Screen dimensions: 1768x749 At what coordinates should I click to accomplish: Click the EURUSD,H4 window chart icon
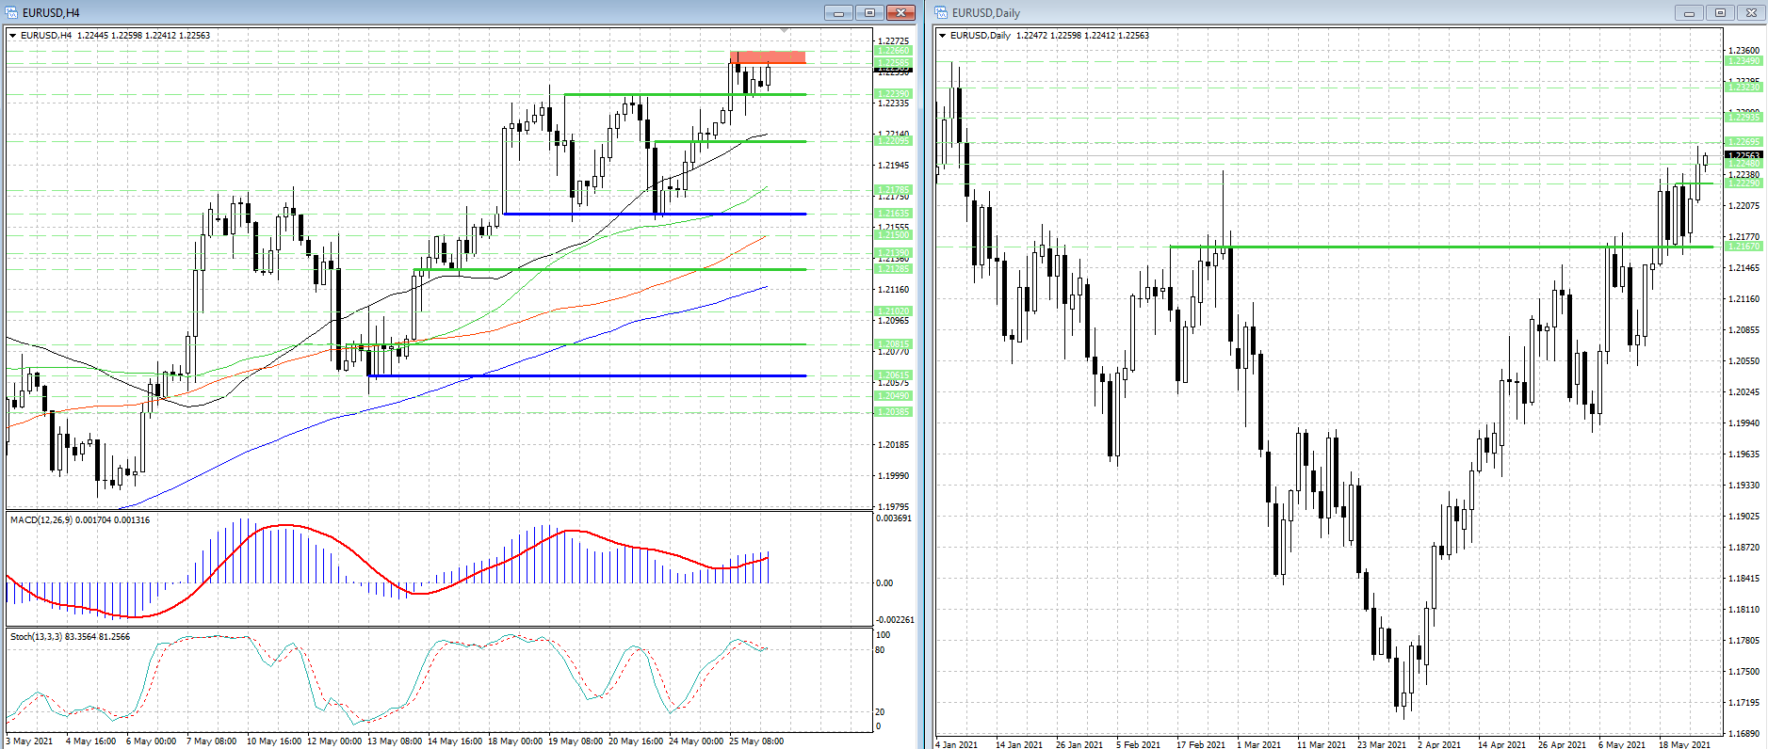[13, 12]
